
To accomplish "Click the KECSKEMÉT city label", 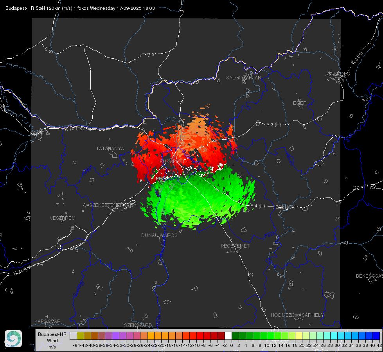I will point(235,246).
